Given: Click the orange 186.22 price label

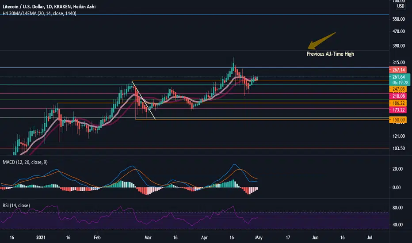Looking at the screenshot, I should [x=398, y=103].
